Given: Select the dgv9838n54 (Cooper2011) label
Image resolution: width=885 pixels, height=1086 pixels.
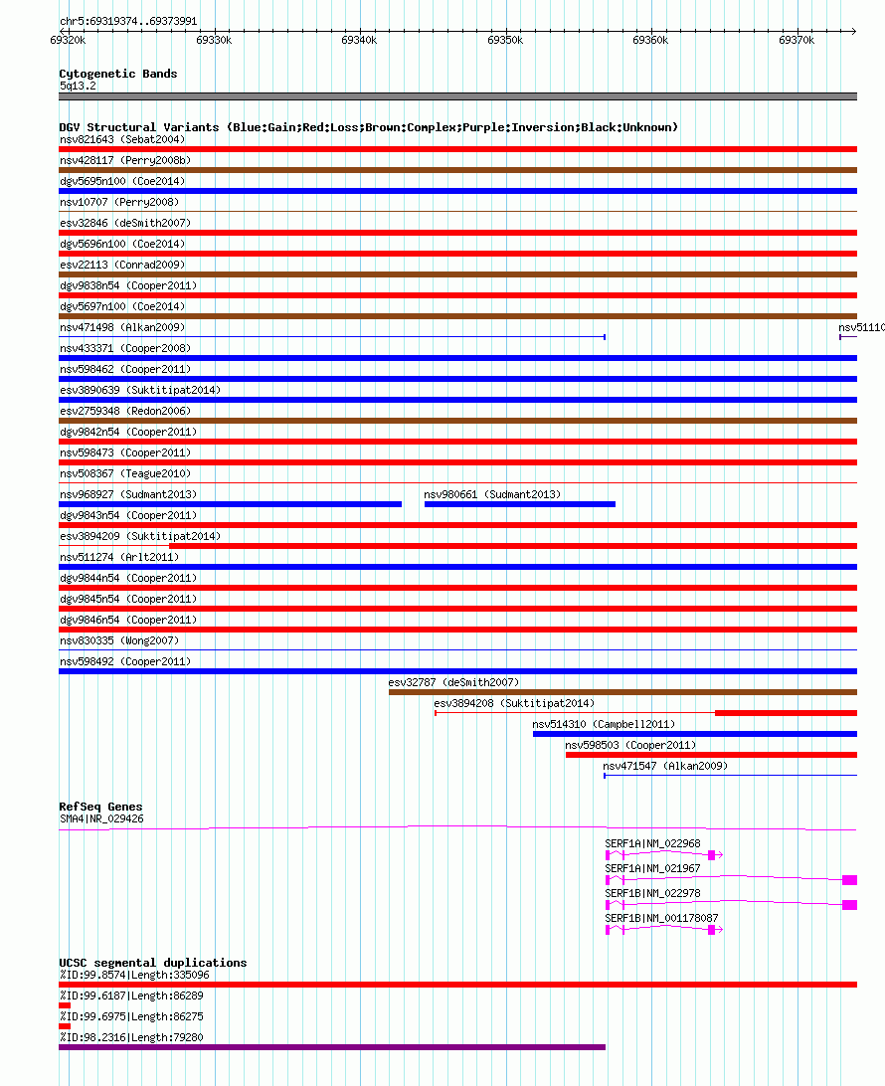Looking at the screenshot, I should pos(128,284).
